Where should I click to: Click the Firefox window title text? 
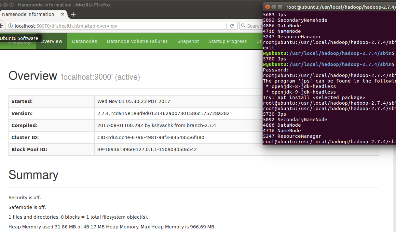pos(64,5)
